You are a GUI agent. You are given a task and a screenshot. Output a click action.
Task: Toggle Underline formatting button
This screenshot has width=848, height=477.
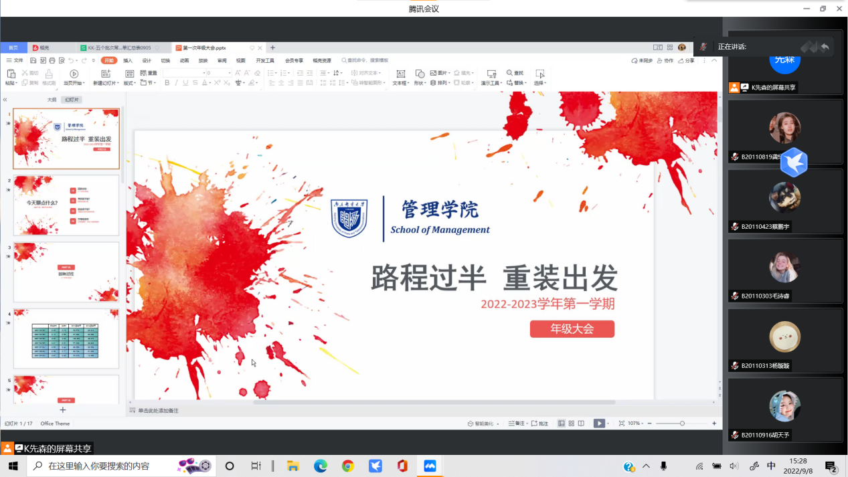(186, 83)
